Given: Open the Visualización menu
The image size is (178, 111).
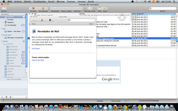Looking at the screenshot, I should (x=39, y=1).
